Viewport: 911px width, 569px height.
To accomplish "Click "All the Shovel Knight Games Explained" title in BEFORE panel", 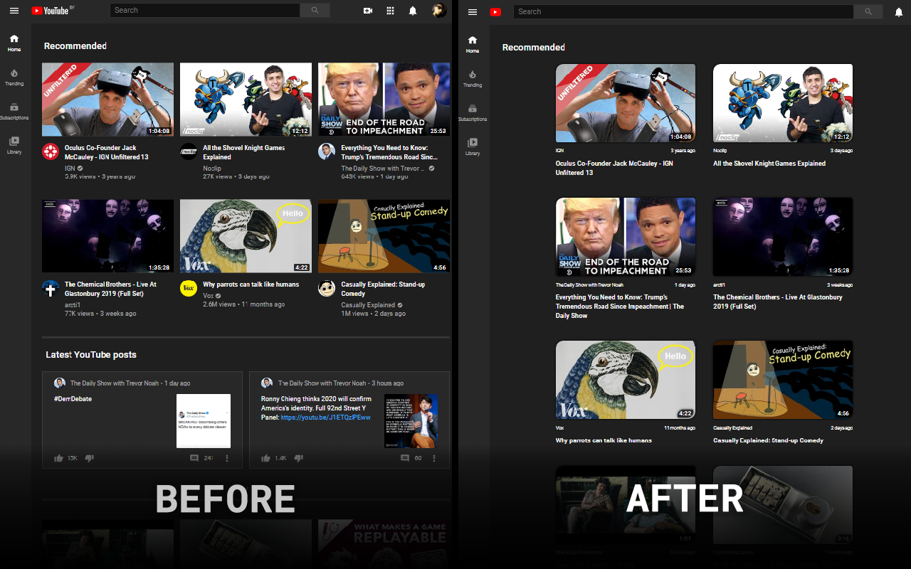I will click(x=243, y=152).
